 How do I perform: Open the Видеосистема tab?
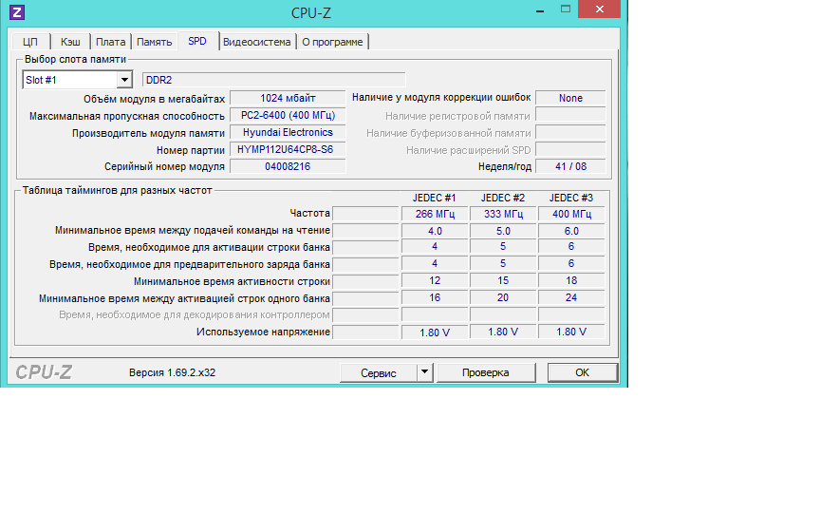256,42
